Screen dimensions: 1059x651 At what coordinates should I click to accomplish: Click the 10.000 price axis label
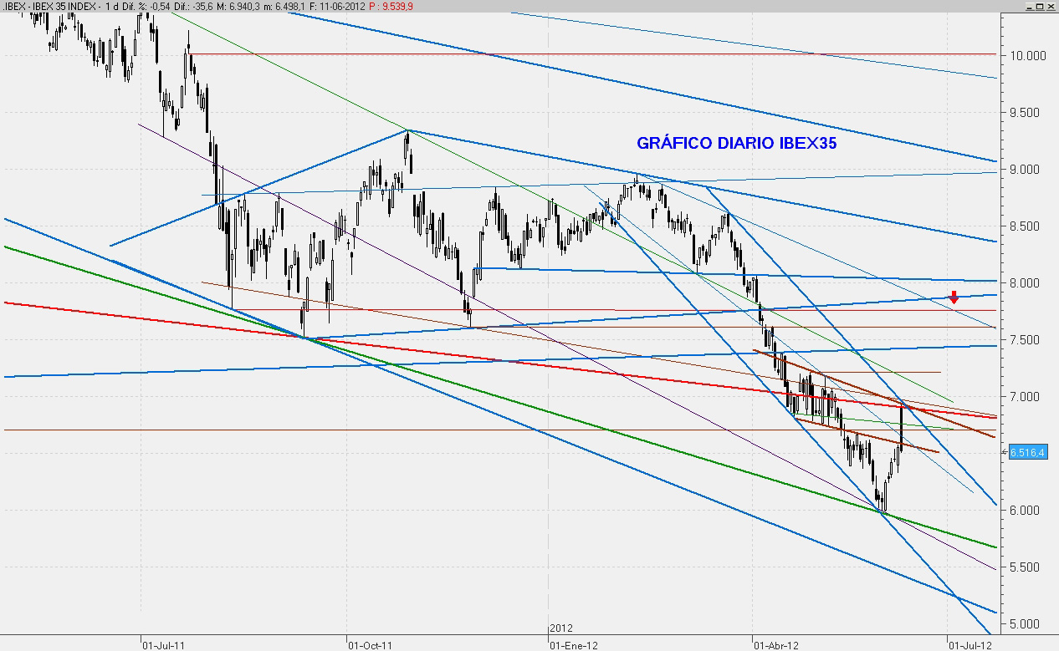(x=1028, y=56)
